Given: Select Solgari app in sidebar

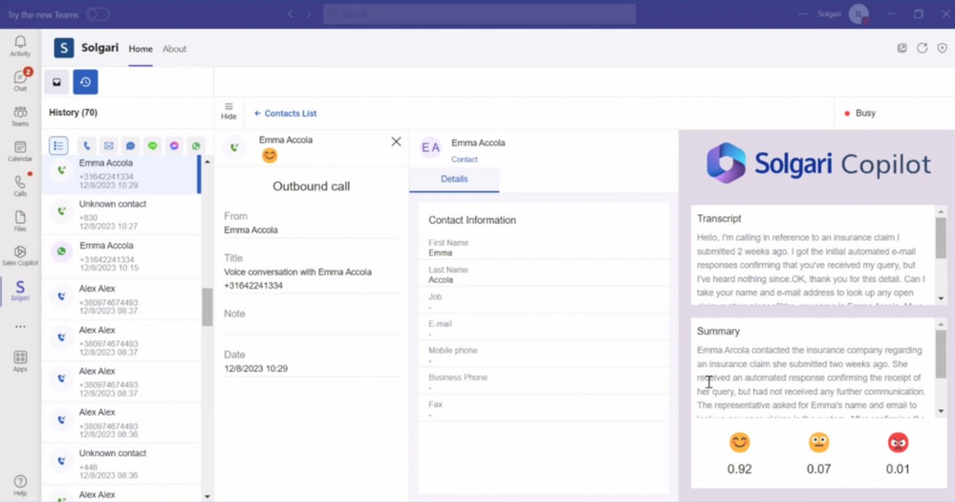Looking at the screenshot, I should tap(20, 291).
